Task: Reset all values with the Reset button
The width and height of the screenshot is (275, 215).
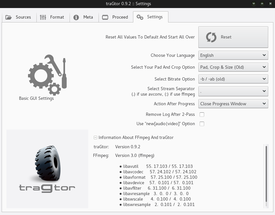Action: 233,37
